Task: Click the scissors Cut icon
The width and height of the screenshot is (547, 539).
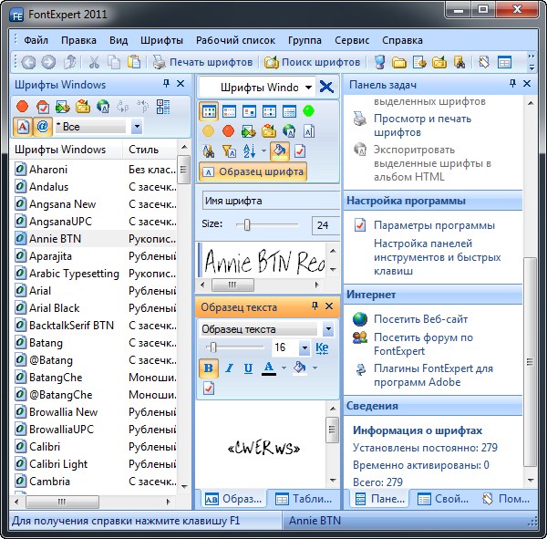Action: pyautogui.click(x=93, y=62)
